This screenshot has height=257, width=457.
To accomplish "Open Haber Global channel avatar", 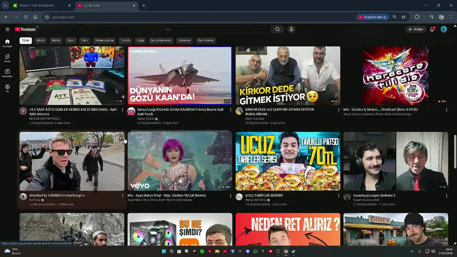I will click(x=131, y=111).
